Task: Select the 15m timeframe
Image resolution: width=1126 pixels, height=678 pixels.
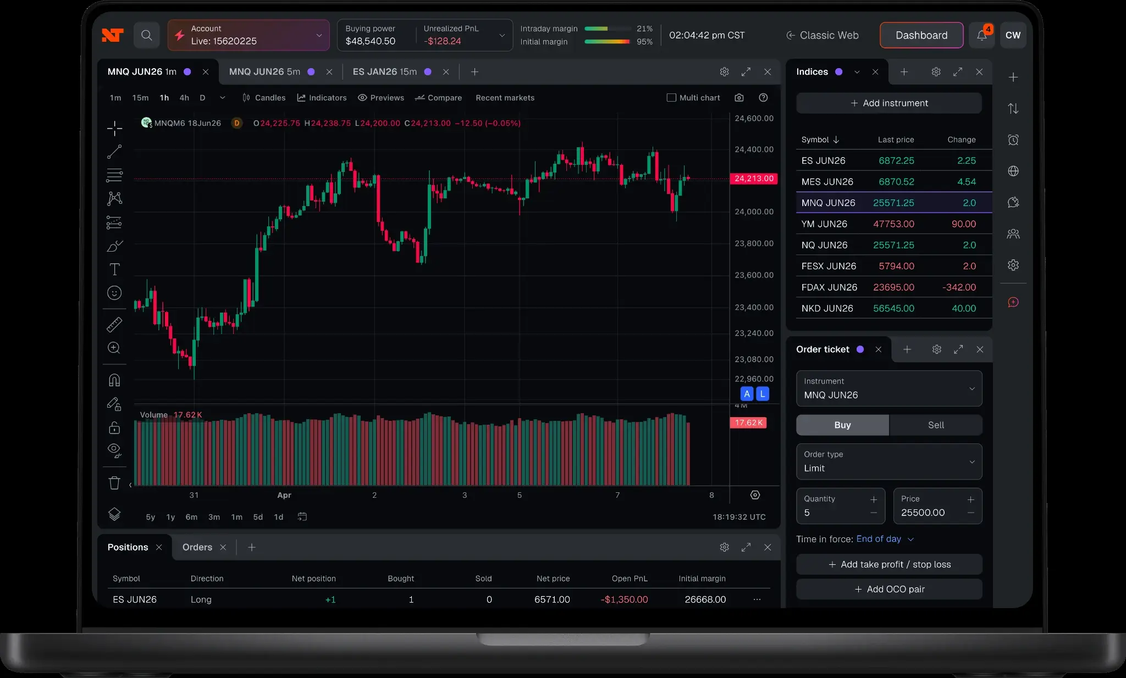Action: click(x=140, y=98)
